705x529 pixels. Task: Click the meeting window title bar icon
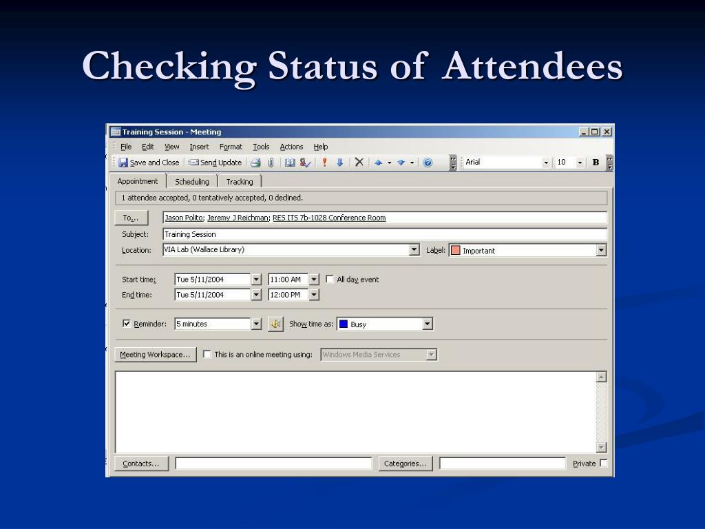116,132
